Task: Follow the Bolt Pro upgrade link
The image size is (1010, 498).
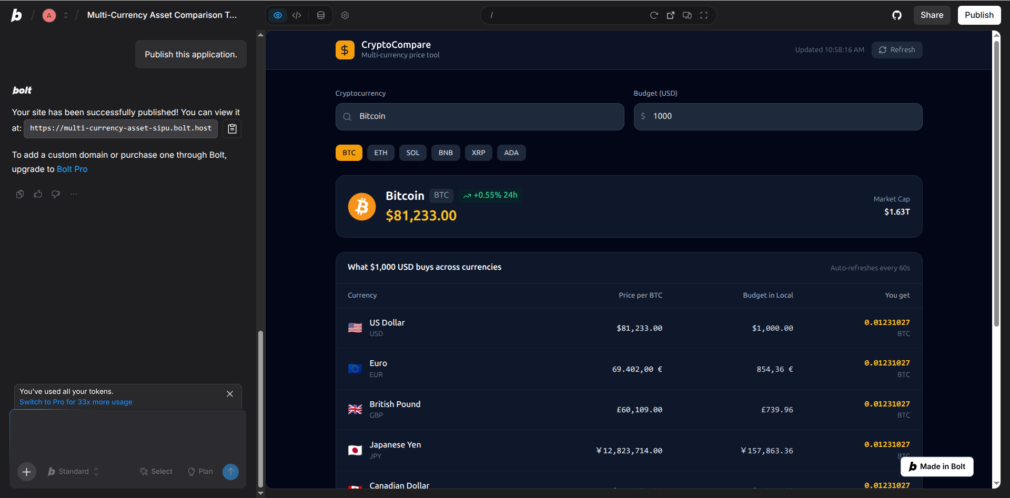Action: click(x=72, y=169)
